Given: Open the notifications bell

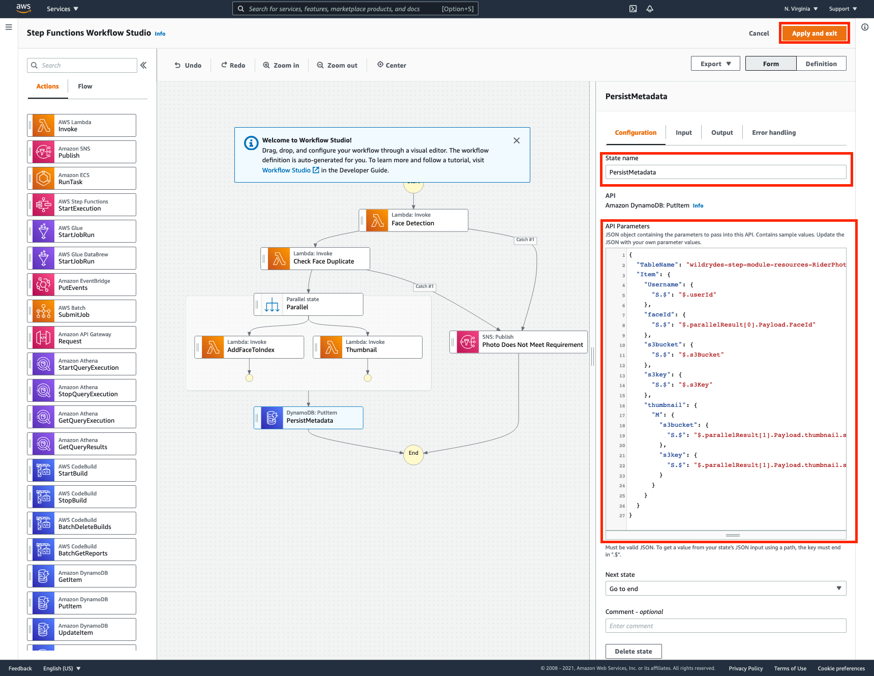Looking at the screenshot, I should pos(650,9).
